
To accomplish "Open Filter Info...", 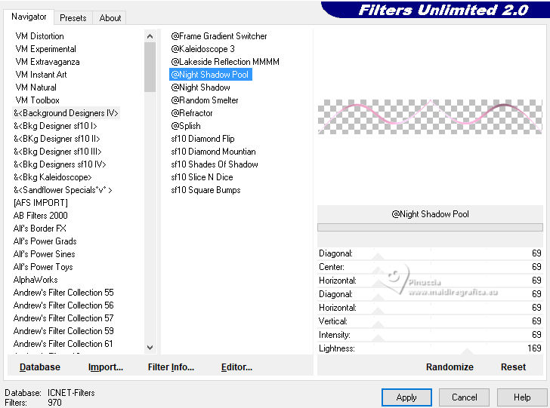I will (171, 367).
